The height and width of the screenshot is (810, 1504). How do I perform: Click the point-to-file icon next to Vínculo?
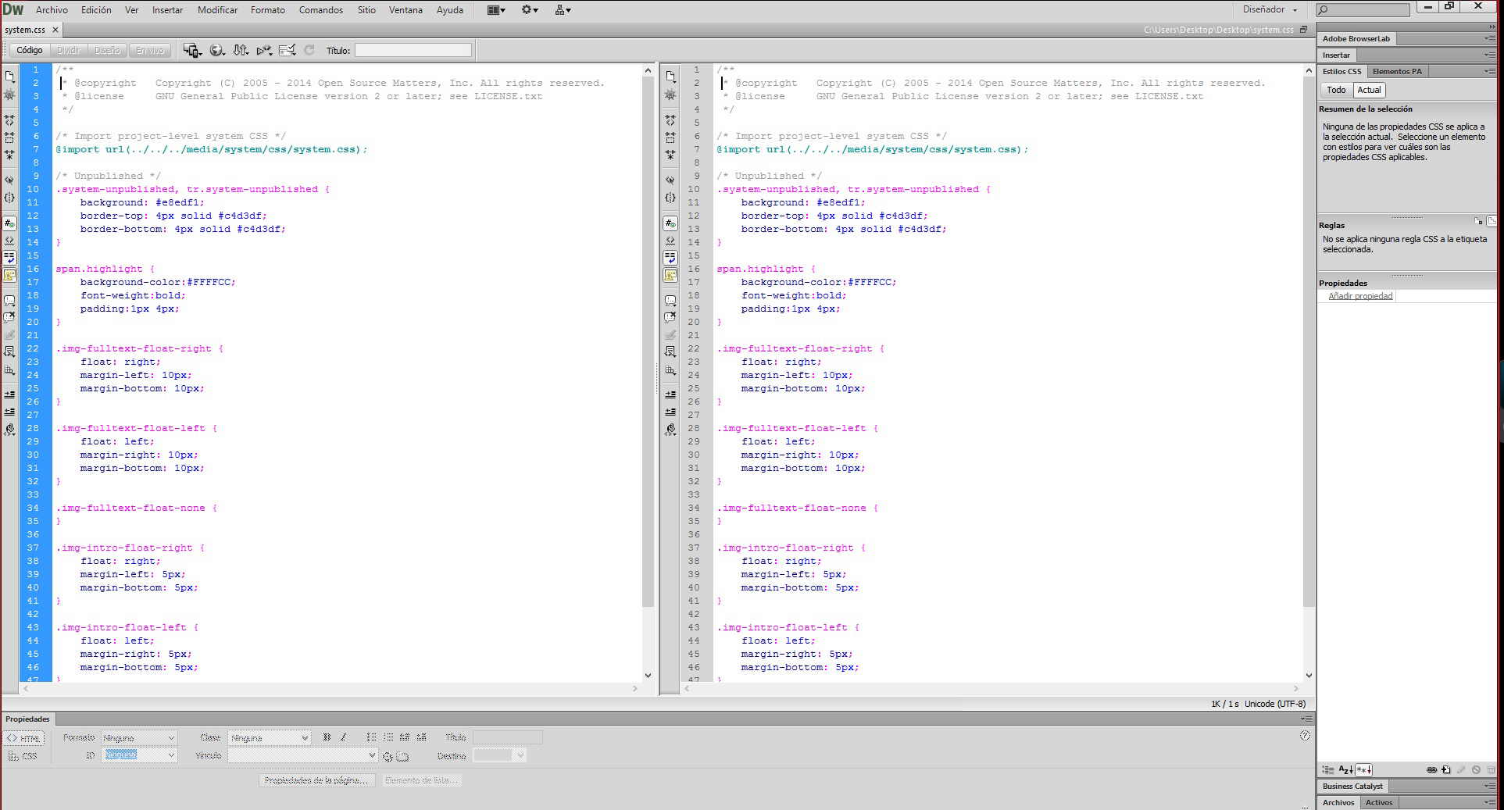(x=388, y=756)
